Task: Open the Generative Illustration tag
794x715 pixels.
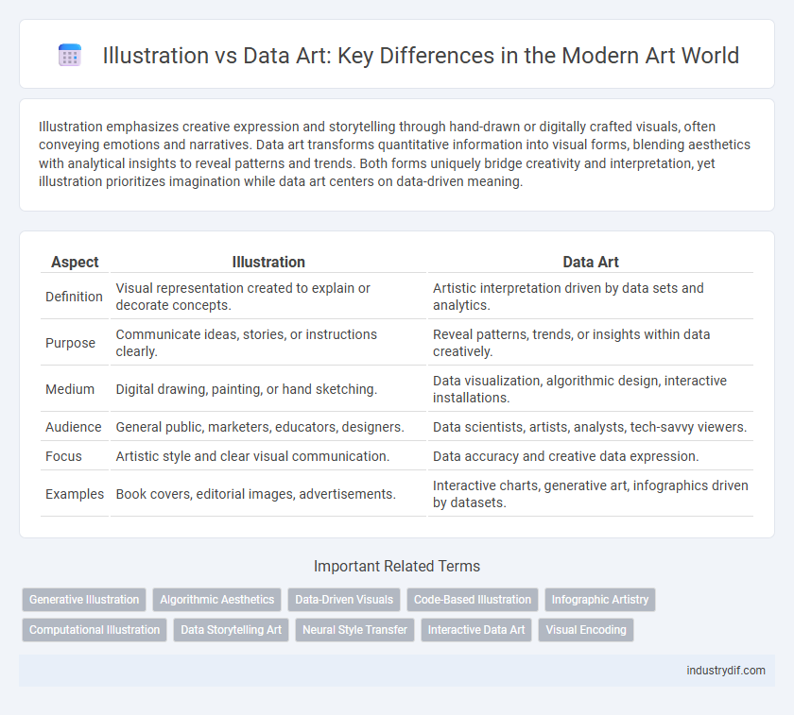Action: click(x=84, y=600)
